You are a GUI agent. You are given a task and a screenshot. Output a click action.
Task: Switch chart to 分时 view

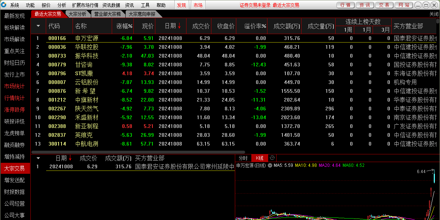[243, 158]
